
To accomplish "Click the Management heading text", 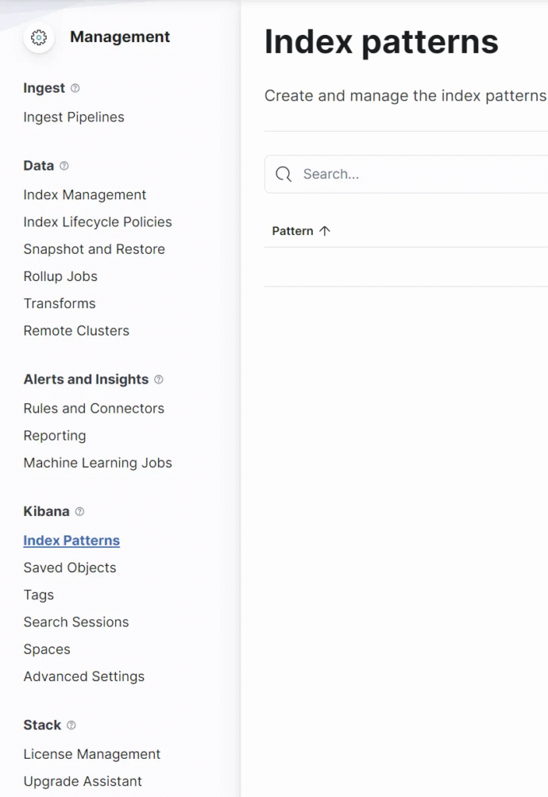I will [x=120, y=37].
